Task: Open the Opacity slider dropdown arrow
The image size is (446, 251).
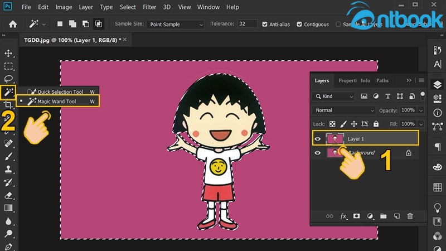Action: click(x=421, y=110)
